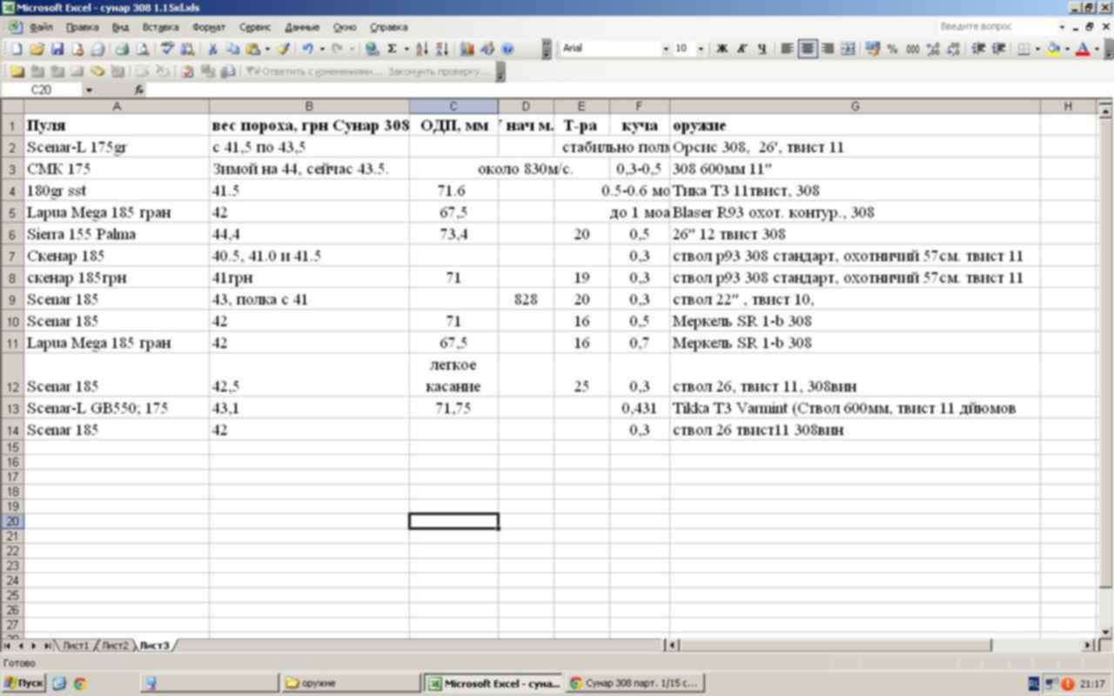Select the cell with Меркель SR 1-b 308 in row 10
Image resolution: width=1114 pixels, height=696 pixels.
(x=855, y=321)
